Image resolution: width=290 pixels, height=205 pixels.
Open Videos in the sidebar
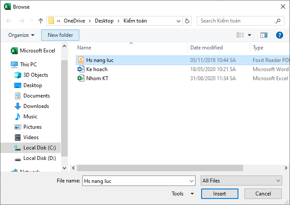pyautogui.click(x=26, y=137)
